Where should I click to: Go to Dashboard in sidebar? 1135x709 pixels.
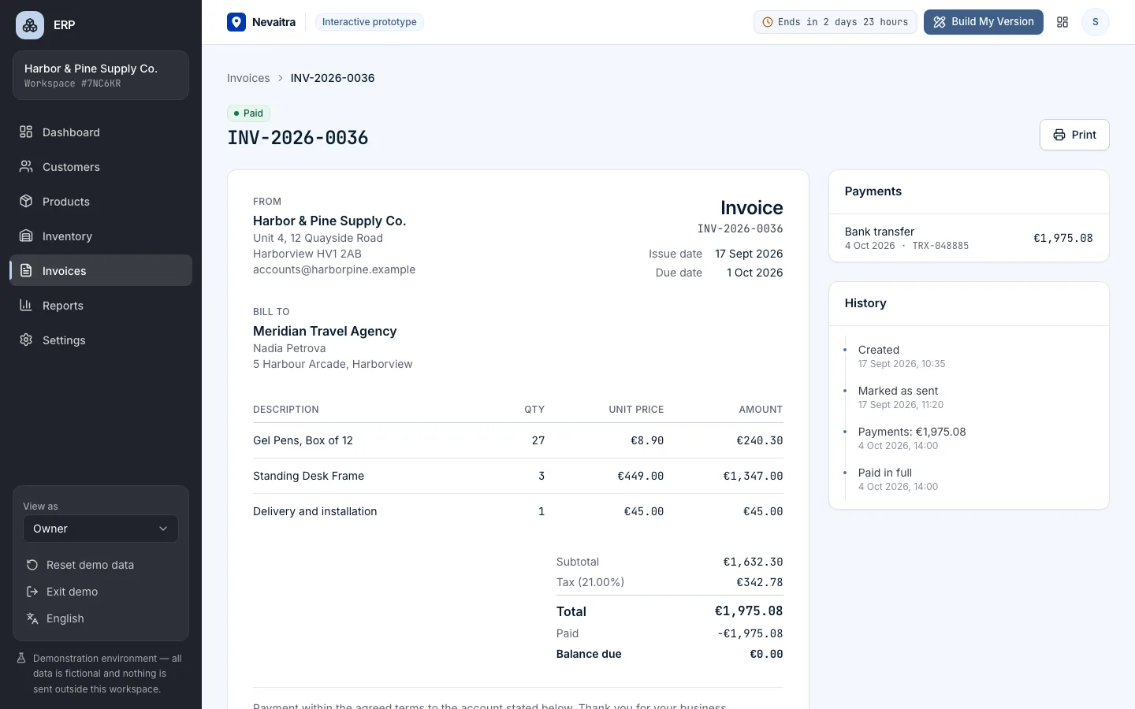click(101, 132)
